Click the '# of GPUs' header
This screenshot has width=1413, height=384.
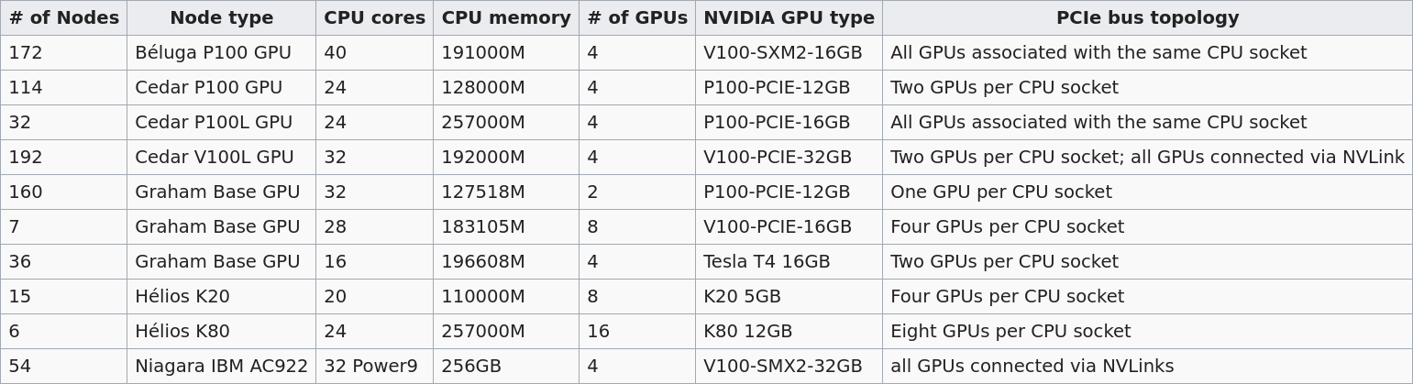click(x=637, y=18)
